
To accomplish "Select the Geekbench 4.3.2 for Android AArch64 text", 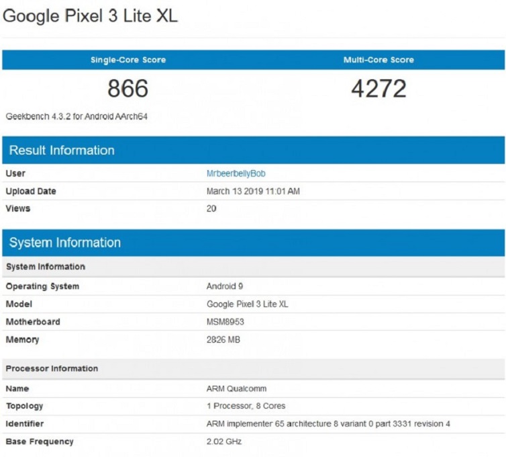I will click(77, 116).
